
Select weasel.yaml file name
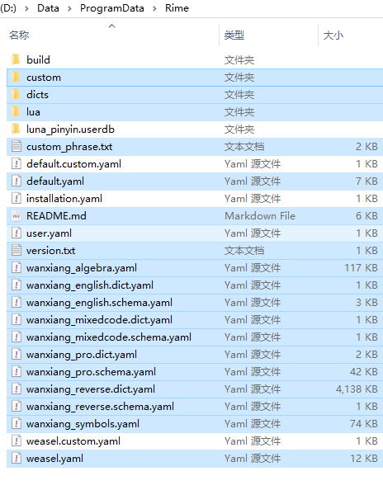[x=54, y=459]
